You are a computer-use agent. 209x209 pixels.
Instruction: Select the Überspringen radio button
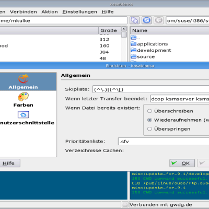click(149, 129)
